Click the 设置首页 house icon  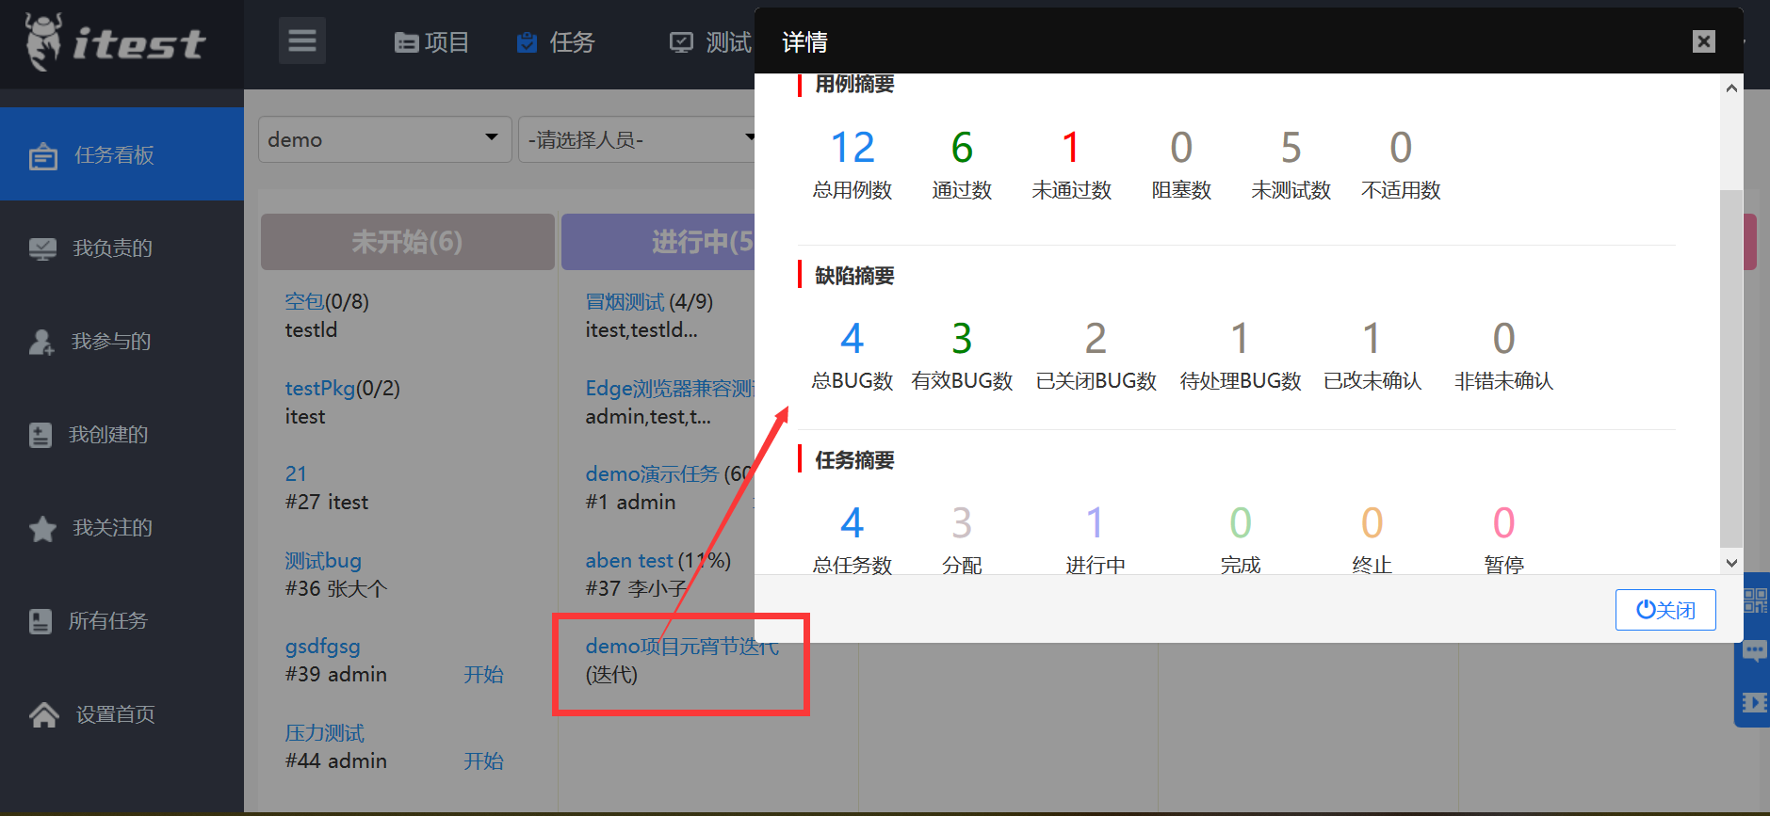point(43,715)
